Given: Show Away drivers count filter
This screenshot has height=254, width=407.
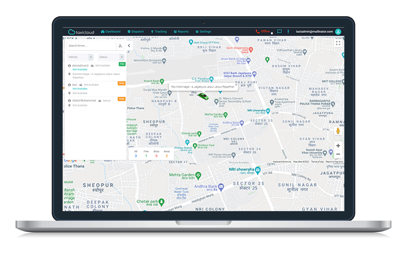Looking at the screenshot, I should (167, 154).
